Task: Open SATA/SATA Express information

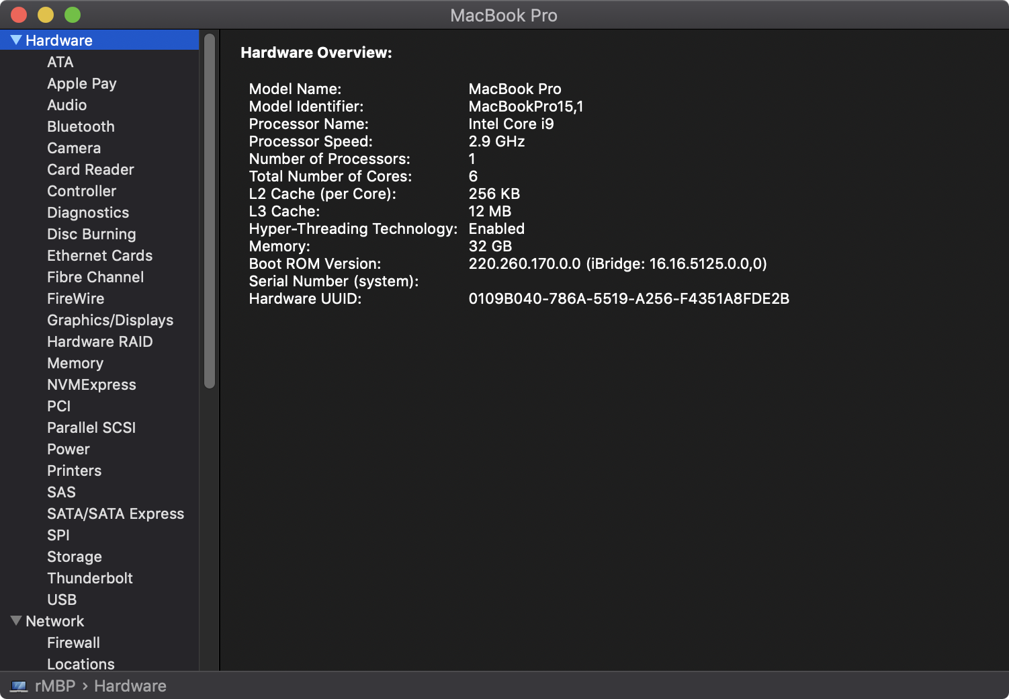Action: [x=116, y=513]
